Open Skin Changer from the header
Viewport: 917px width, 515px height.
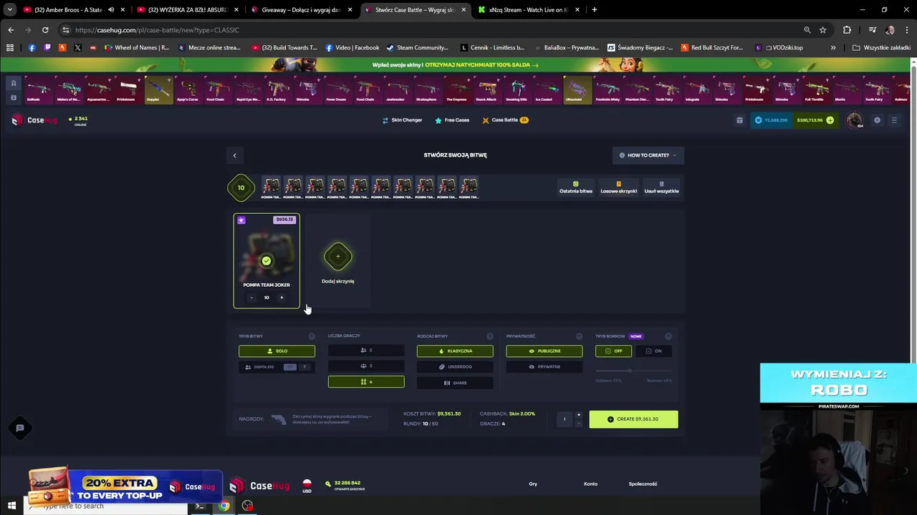(x=402, y=120)
